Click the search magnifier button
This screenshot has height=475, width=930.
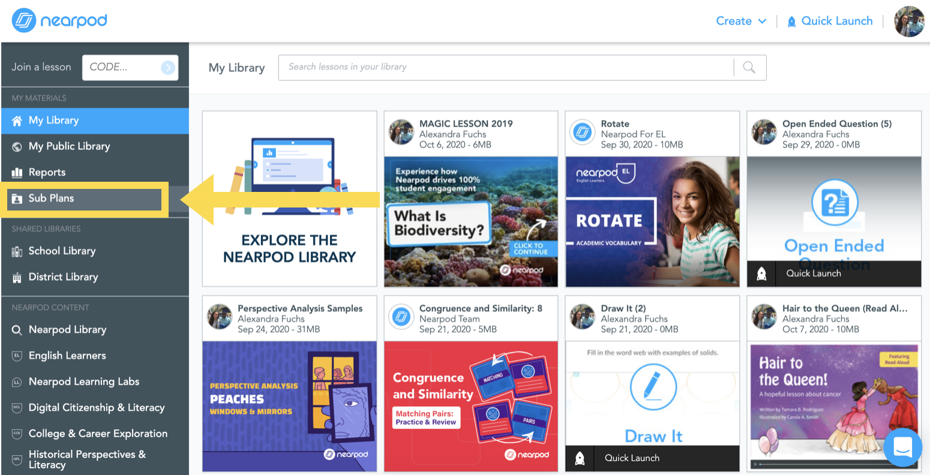(x=749, y=67)
